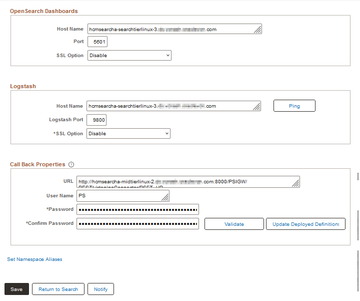360x301 pixels.
Task: Click Update Deployed Definitions button
Action: click(x=305, y=224)
